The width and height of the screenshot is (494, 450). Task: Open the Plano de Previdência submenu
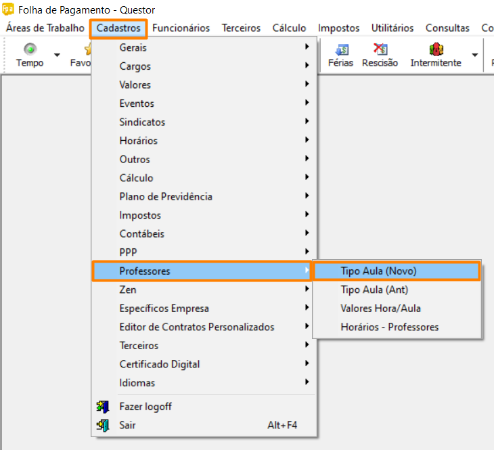point(166,196)
